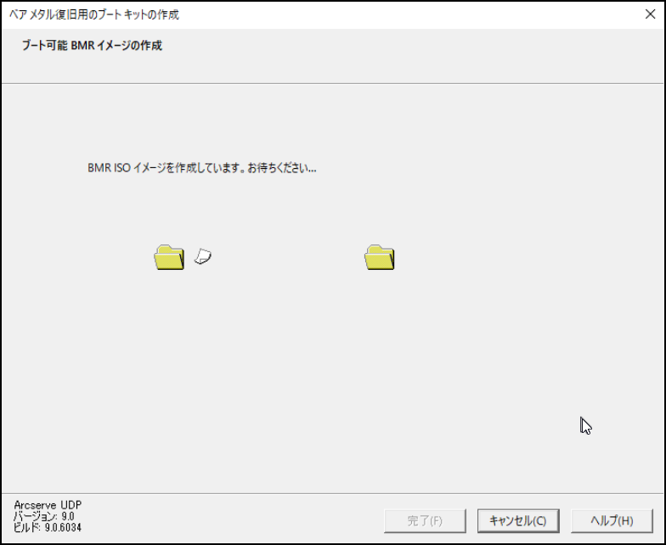Click the flying paper sheet animation icon
666x545 pixels.
pos(203,256)
